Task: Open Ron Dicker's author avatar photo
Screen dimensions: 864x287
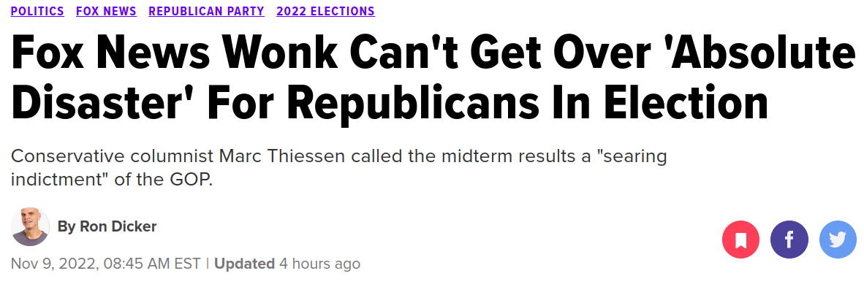Action: 30,227
